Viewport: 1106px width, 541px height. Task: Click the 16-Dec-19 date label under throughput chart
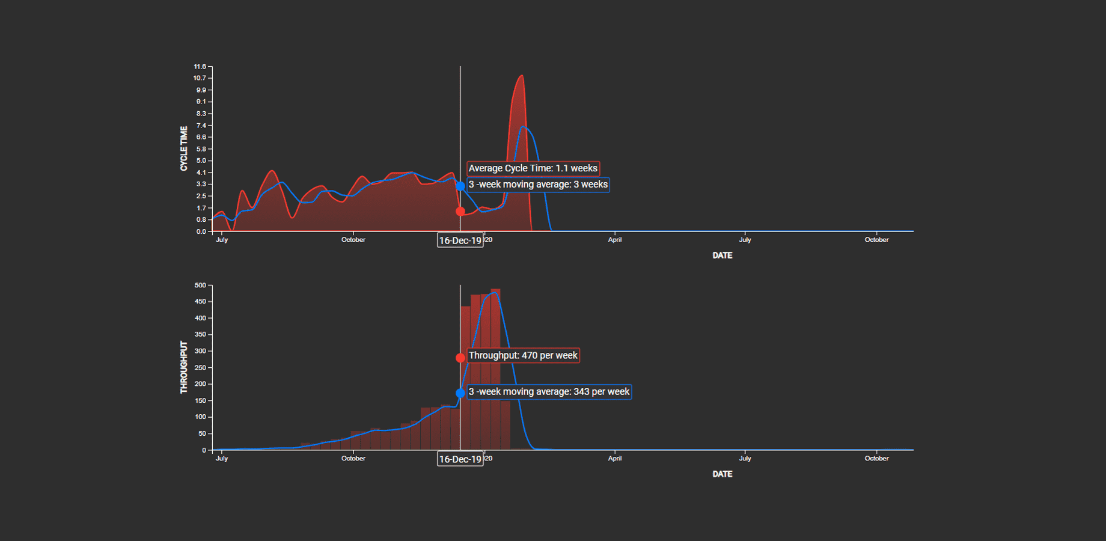460,459
